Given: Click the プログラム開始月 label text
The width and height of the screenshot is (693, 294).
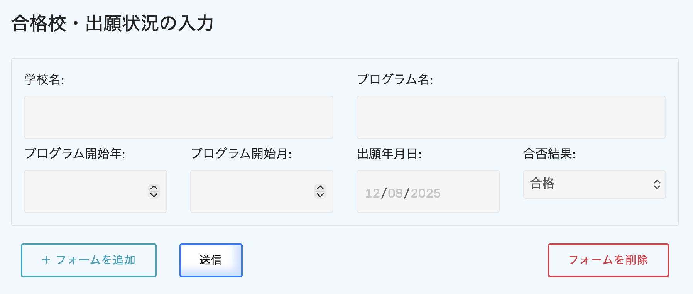Looking at the screenshot, I should click(x=241, y=154).
